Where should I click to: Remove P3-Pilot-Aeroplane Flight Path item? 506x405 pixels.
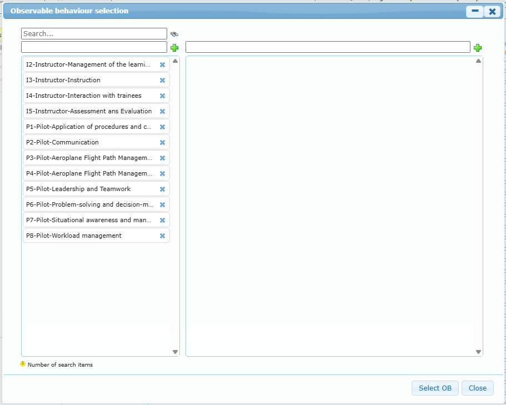click(162, 158)
